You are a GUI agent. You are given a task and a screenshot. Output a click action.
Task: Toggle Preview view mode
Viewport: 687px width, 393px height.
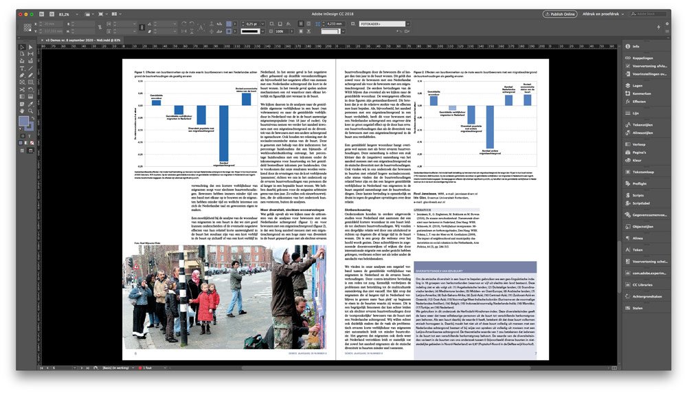pos(31,150)
